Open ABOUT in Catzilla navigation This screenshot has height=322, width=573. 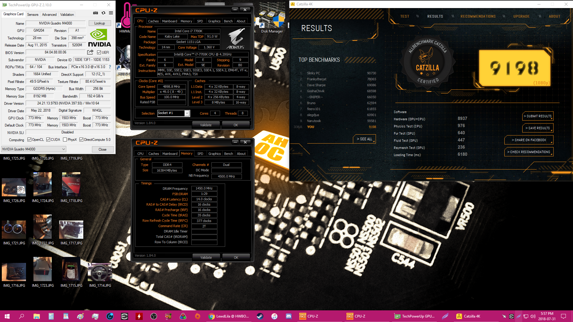(x=554, y=16)
